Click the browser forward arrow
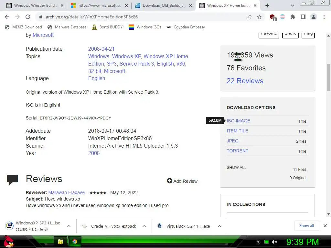 pos(17,17)
